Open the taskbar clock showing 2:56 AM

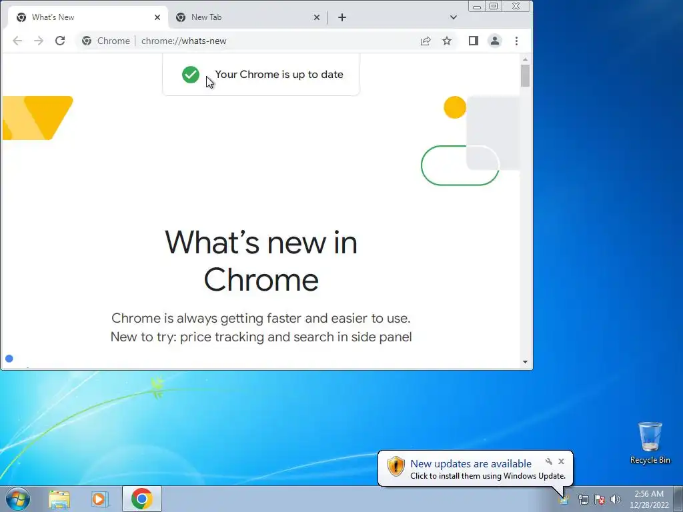tap(649, 499)
